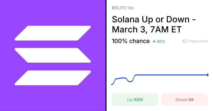Click the Polymarket logo icon
The image size is (213, 111).
coord(185,41)
